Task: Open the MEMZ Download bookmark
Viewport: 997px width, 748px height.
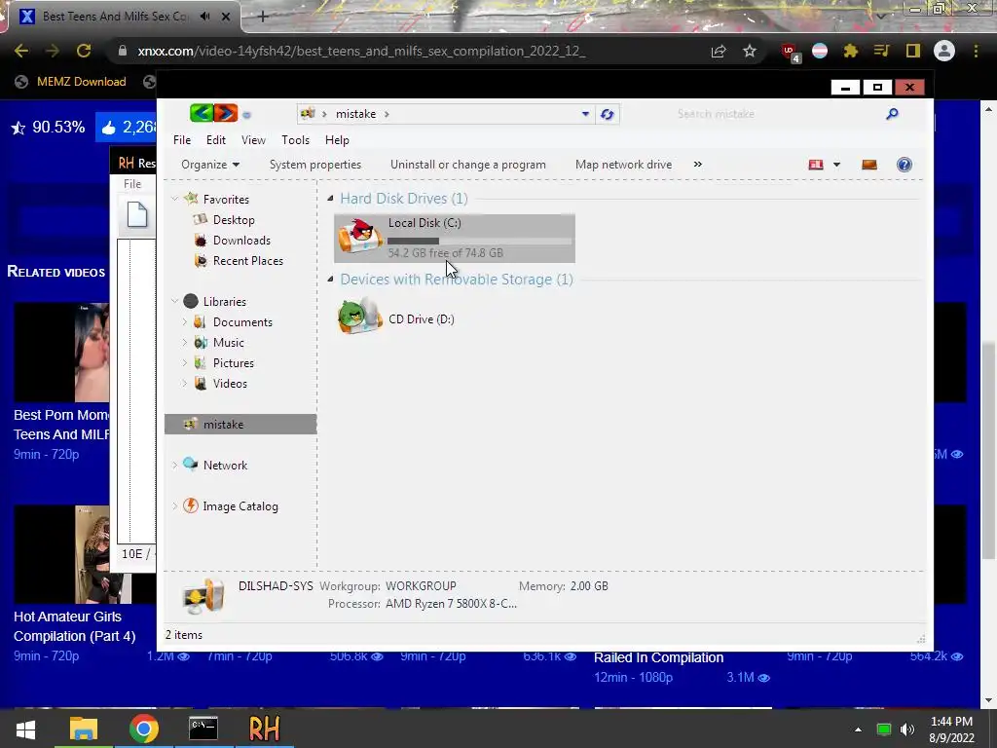Action: point(70,82)
